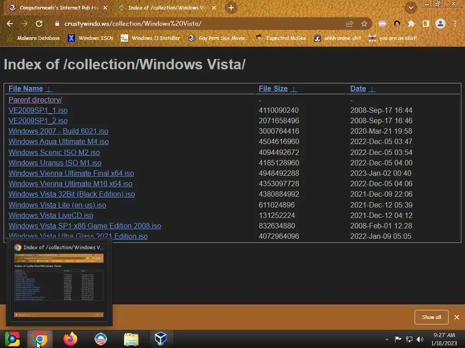This screenshot has height=348, width=465.
Task: Click the round avatar extension icon
Action: pyautogui.click(x=397, y=24)
